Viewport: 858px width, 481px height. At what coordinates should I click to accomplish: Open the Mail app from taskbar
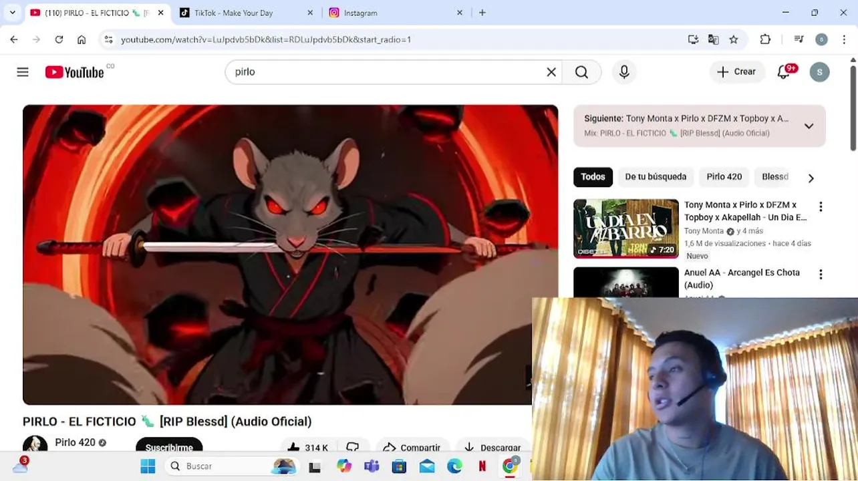427,466
